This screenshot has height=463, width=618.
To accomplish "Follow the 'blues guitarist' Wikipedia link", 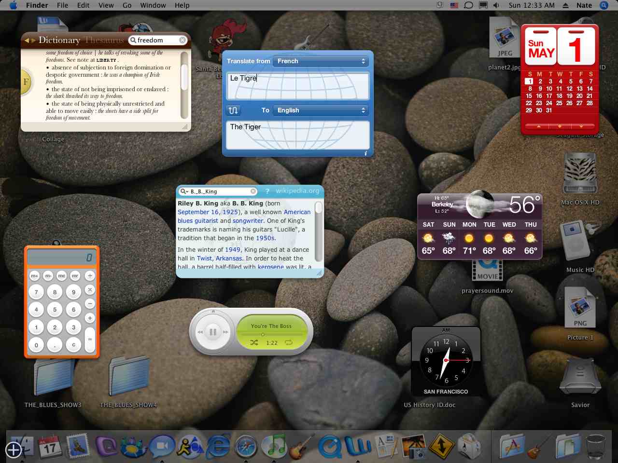I will click(197, 221).
